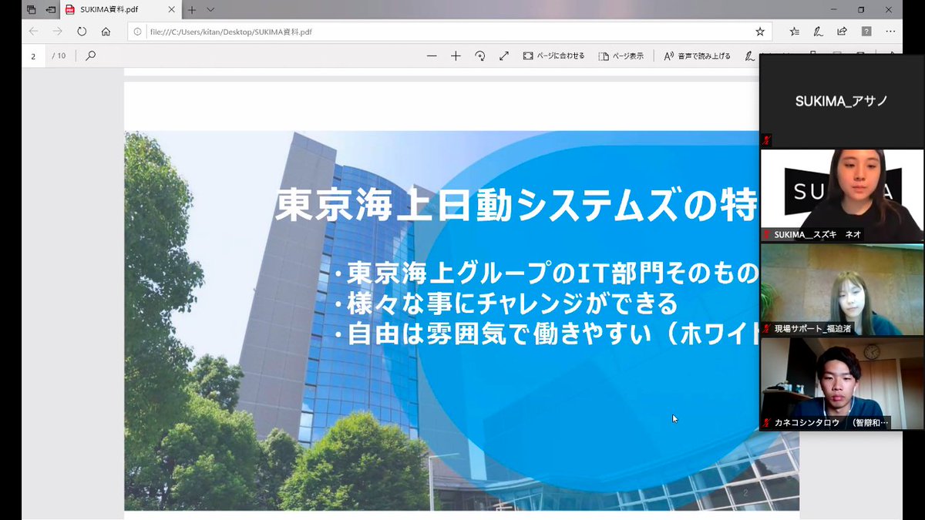This screenshot has width=925, height=520.
Task: Open Settings and more ellipsis menu
Action: click(890, 32)
